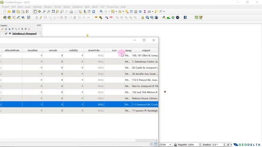
Task: Click the New Shapefile Layer icon
Action: pos(14,18)
